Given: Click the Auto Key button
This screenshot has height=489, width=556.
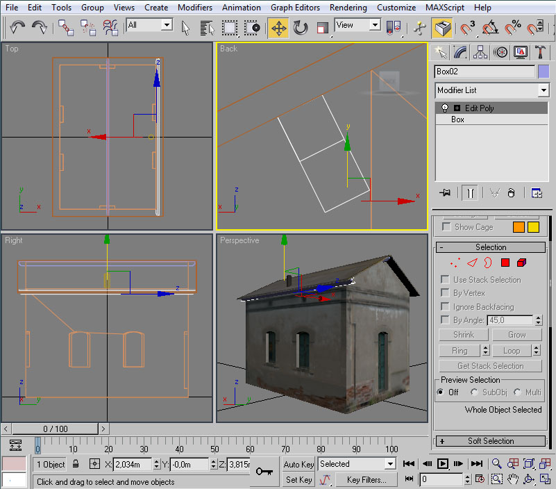Looking at the screenshot, I should click(x=298, y=464).
